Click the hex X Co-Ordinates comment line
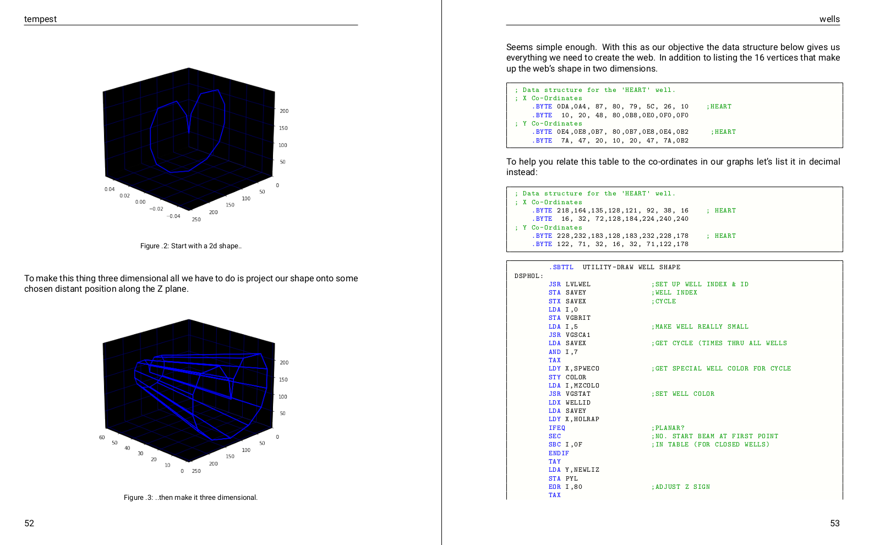This screenshot has height=545, width=874. tap(548, 99)
